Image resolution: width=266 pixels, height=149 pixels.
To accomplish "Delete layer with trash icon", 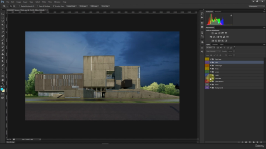I will click(261, 142).
